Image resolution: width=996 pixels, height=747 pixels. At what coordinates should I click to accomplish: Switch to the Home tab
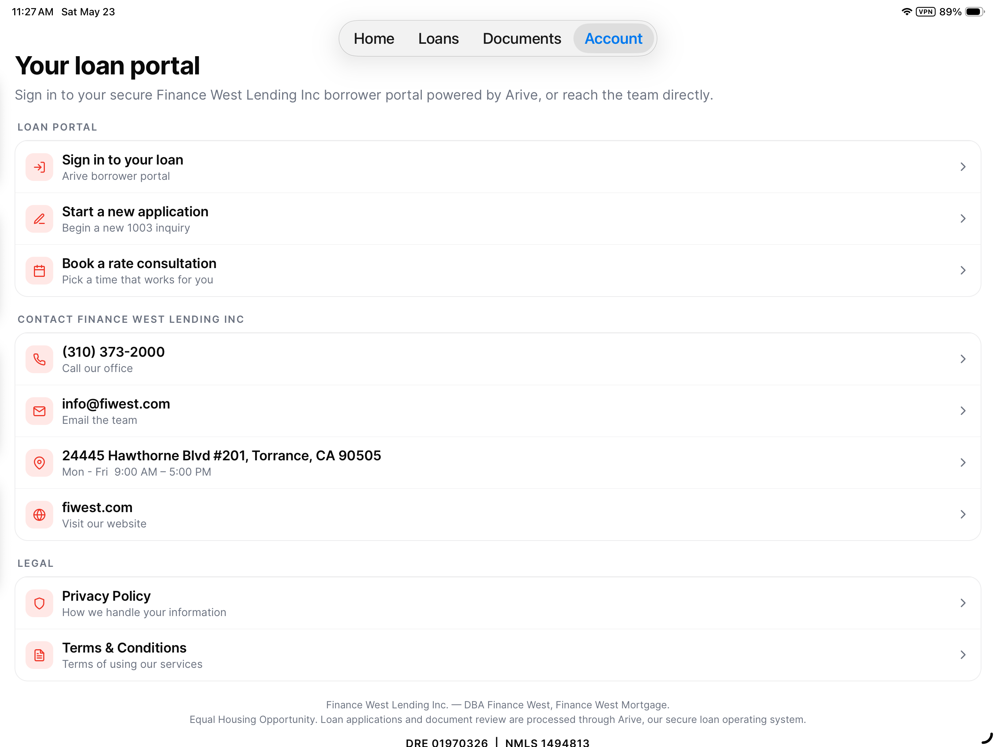[374, 39]
